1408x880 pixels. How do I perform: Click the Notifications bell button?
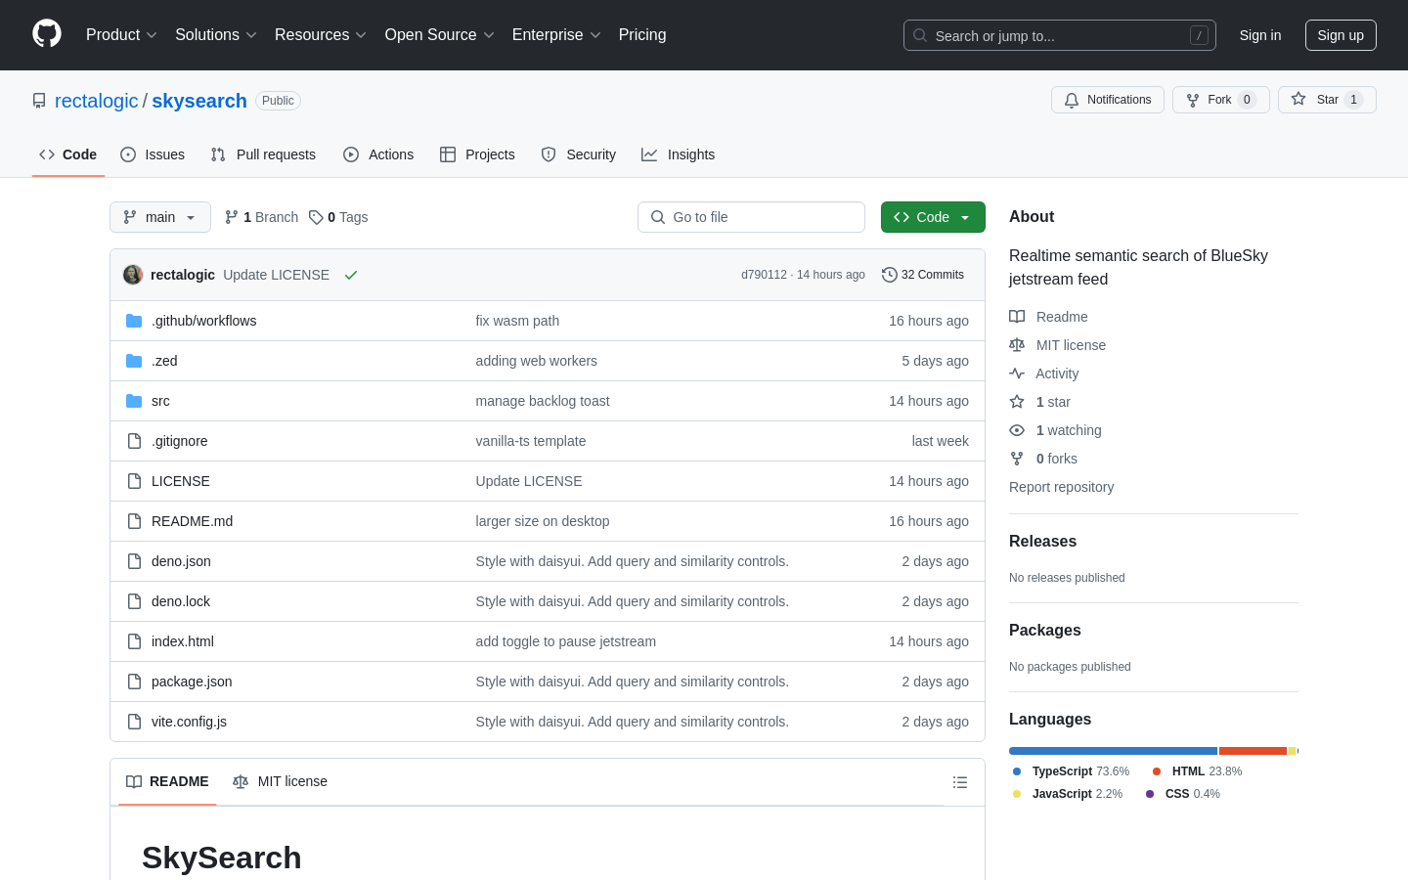pos(1108,100)
